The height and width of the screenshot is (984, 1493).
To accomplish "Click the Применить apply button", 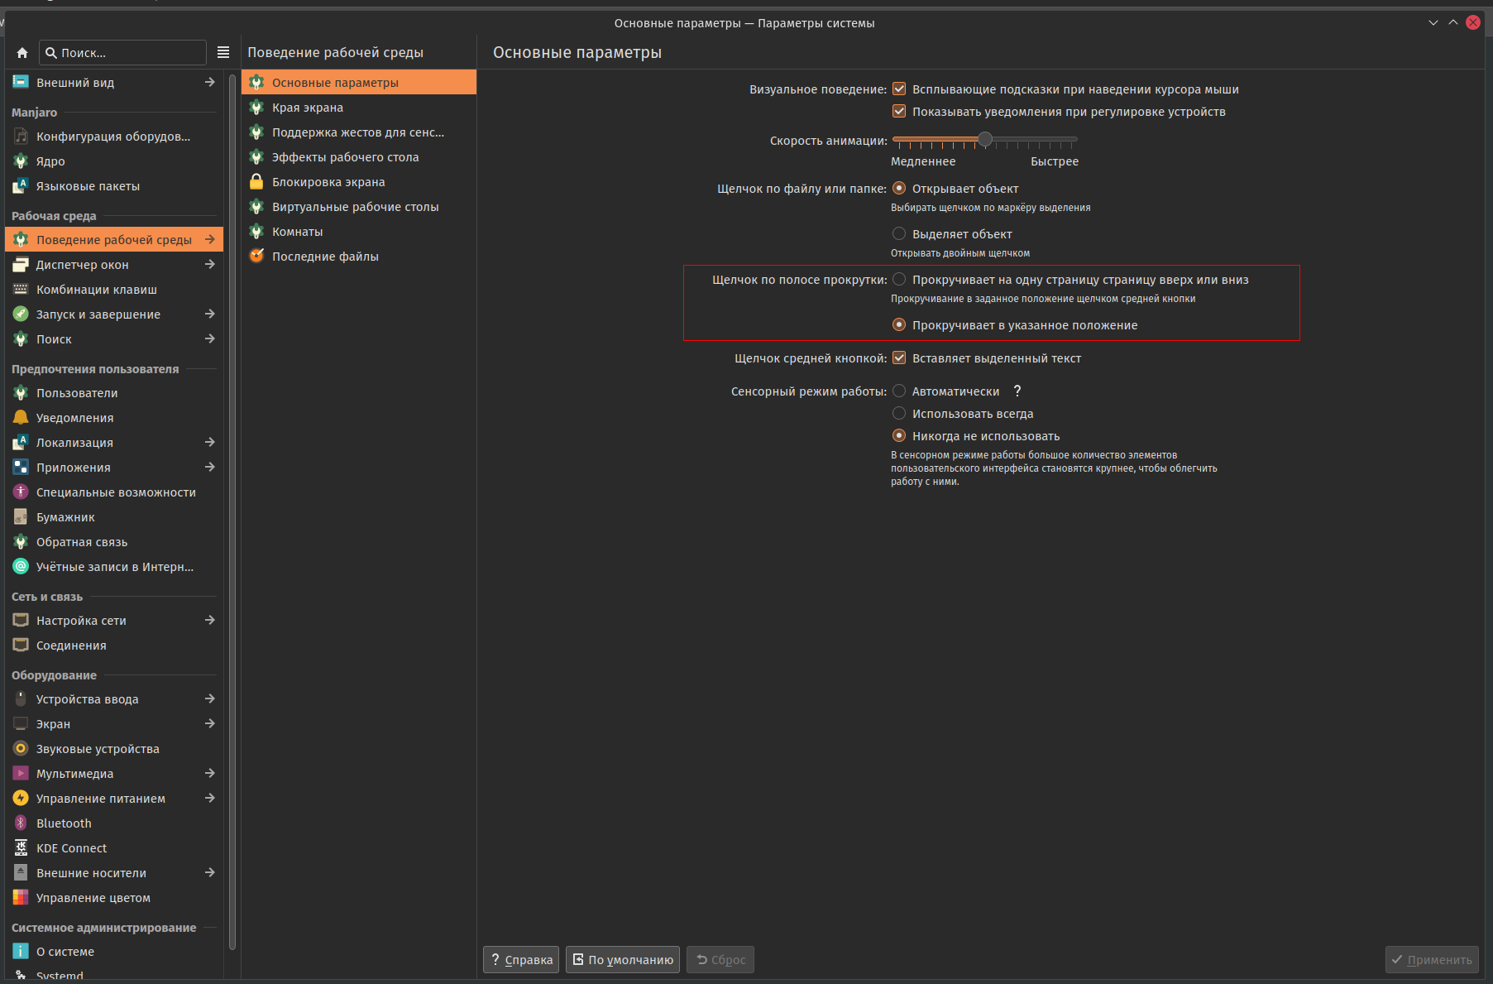I will coord(1432,960).
